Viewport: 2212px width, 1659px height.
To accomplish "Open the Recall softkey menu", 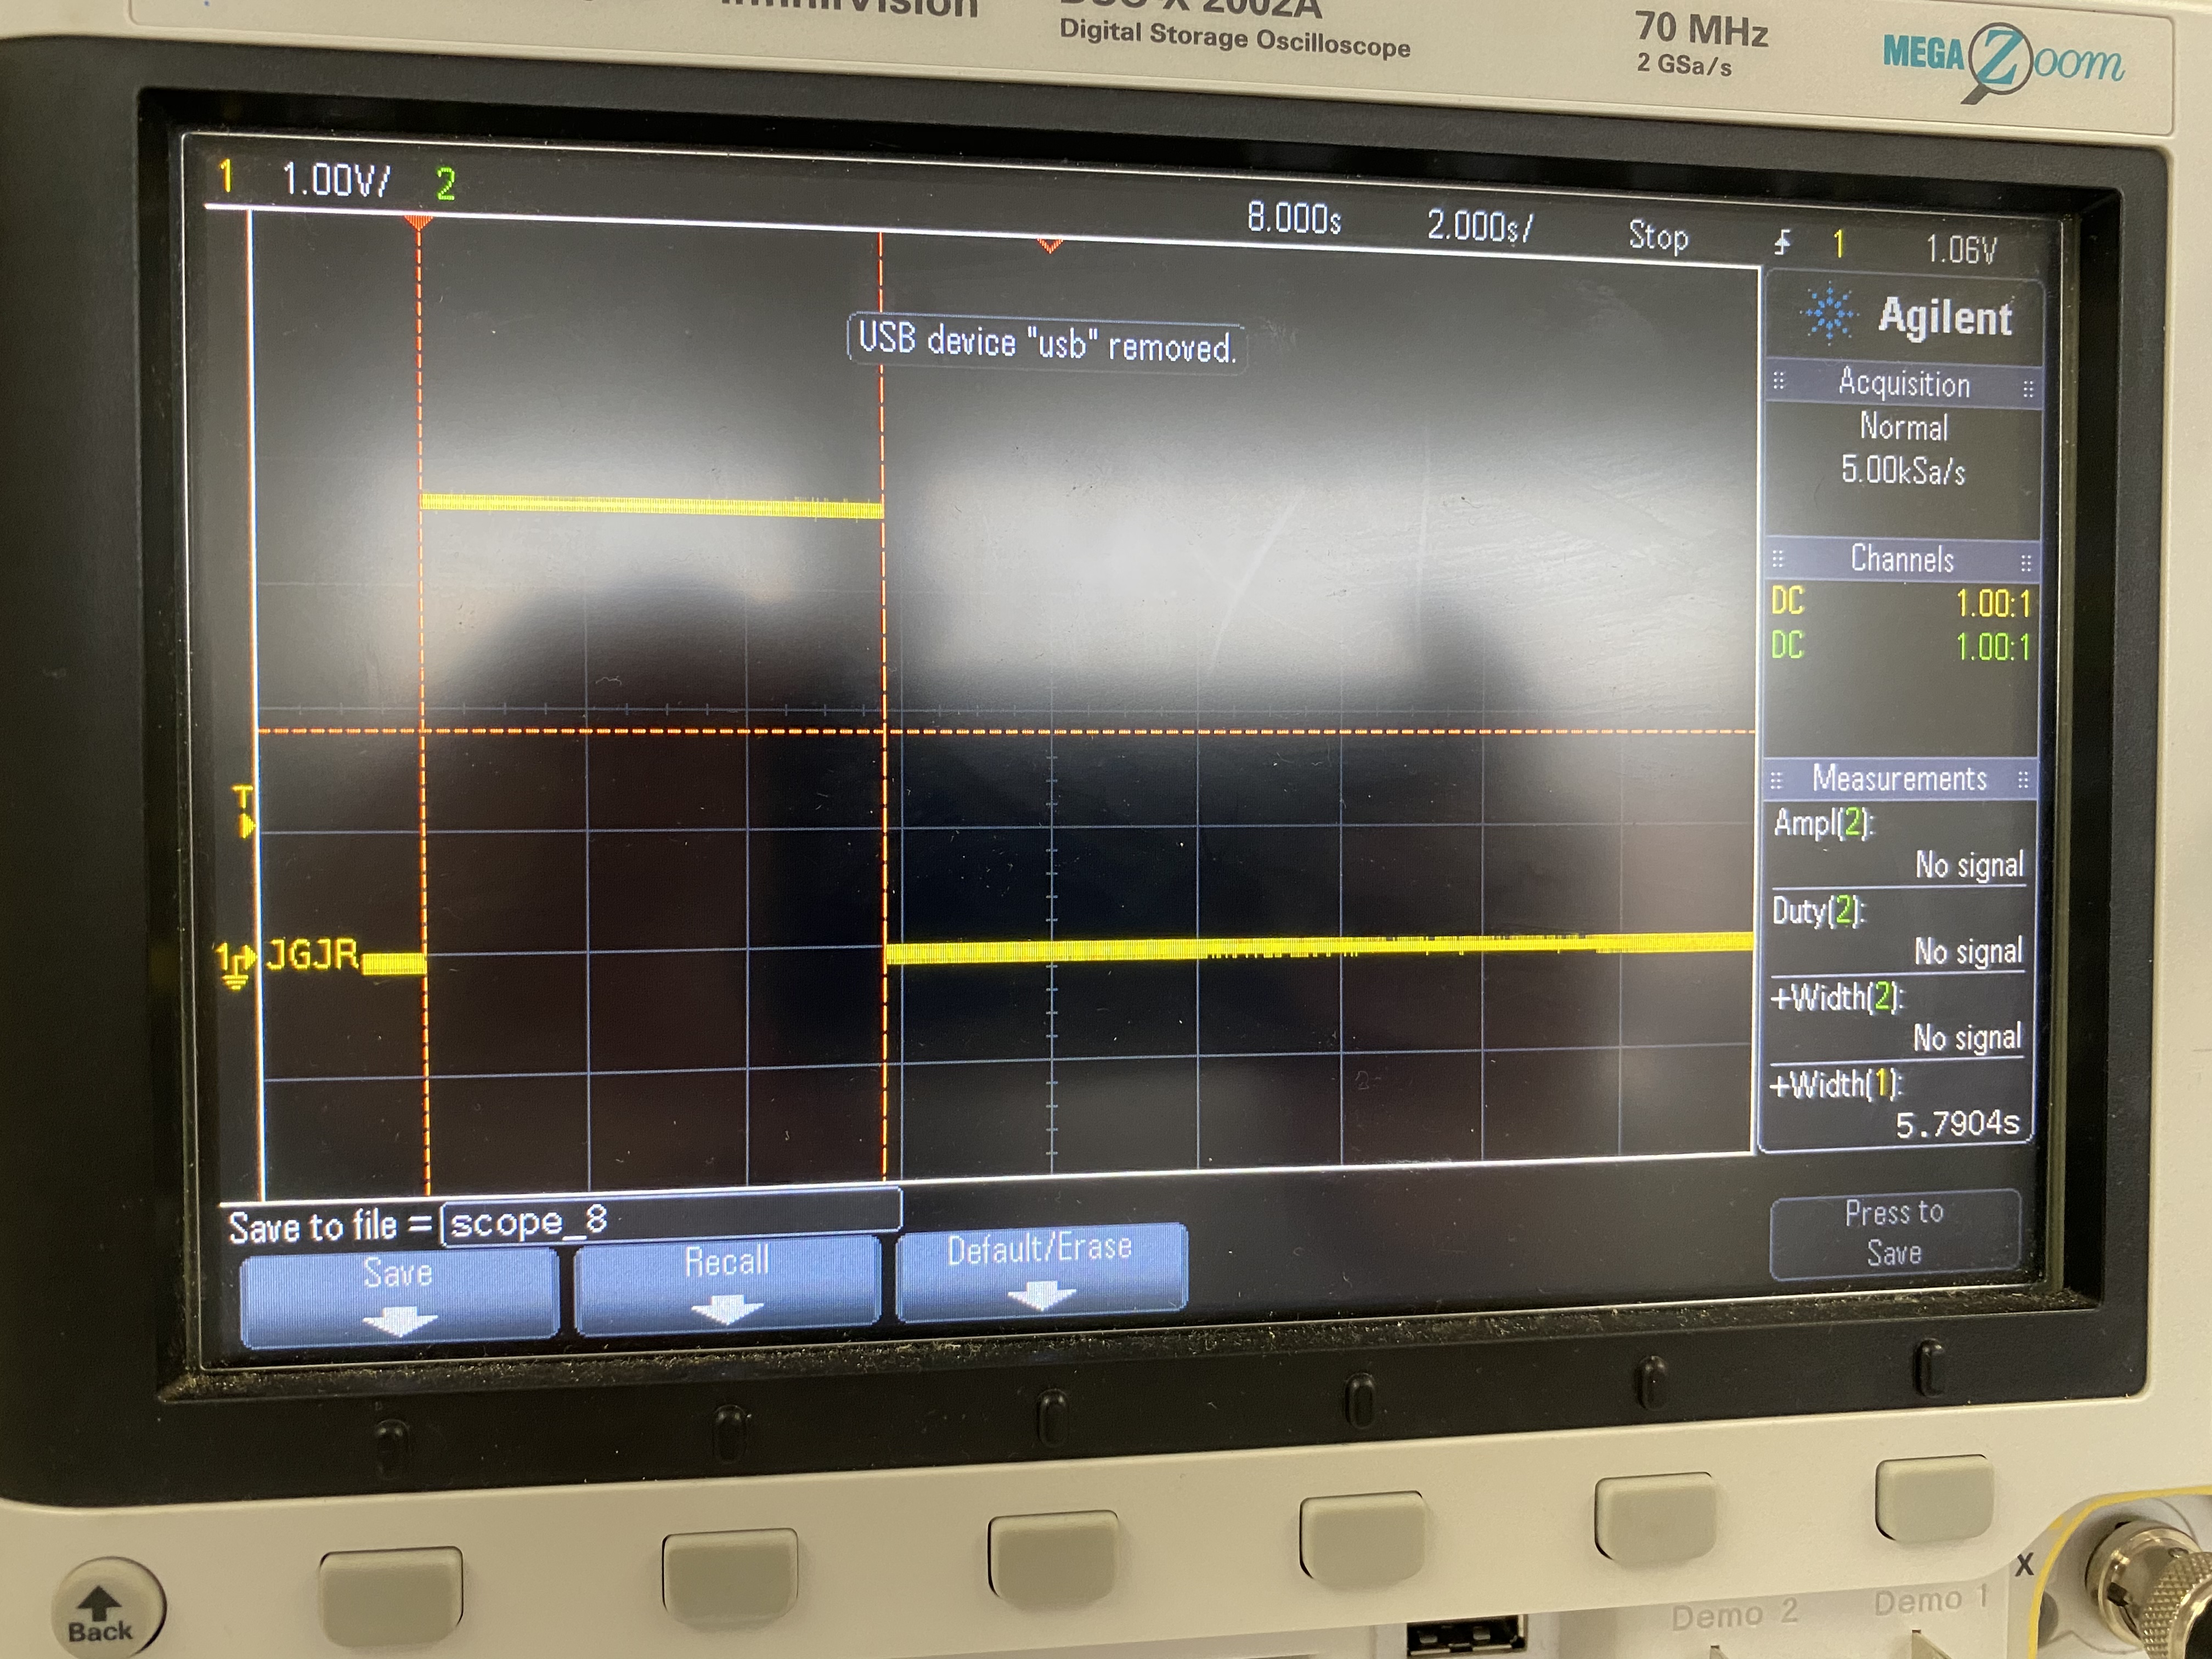I will pos(727,1284).
